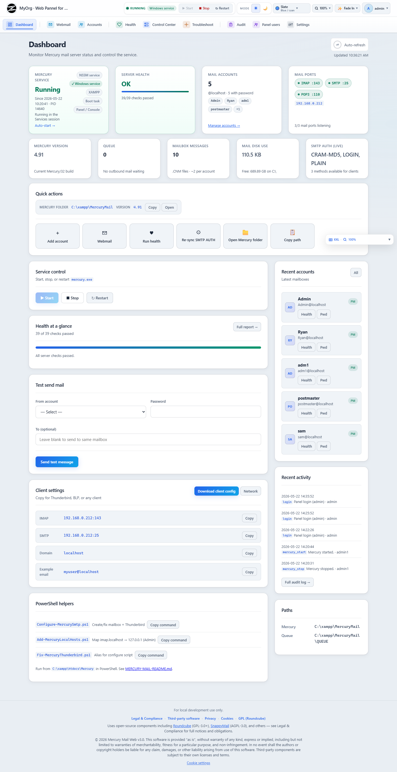Switch to light mode sun icon
The height and width of the screenshot is (772, 397).
coord(256,8)
